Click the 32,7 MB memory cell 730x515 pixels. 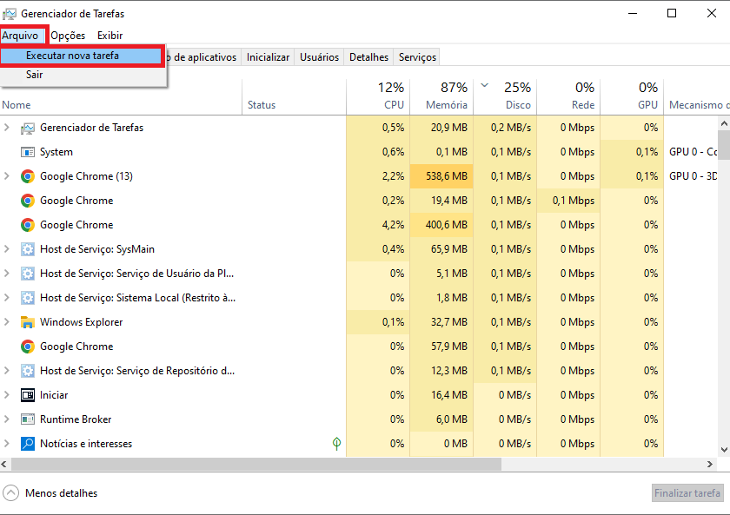click(441, 322)
